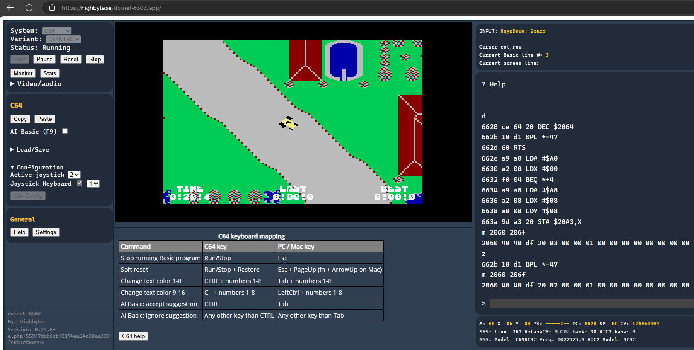
Task: Open the Variant dropdown showing C64NTSC
Action: 64,39
